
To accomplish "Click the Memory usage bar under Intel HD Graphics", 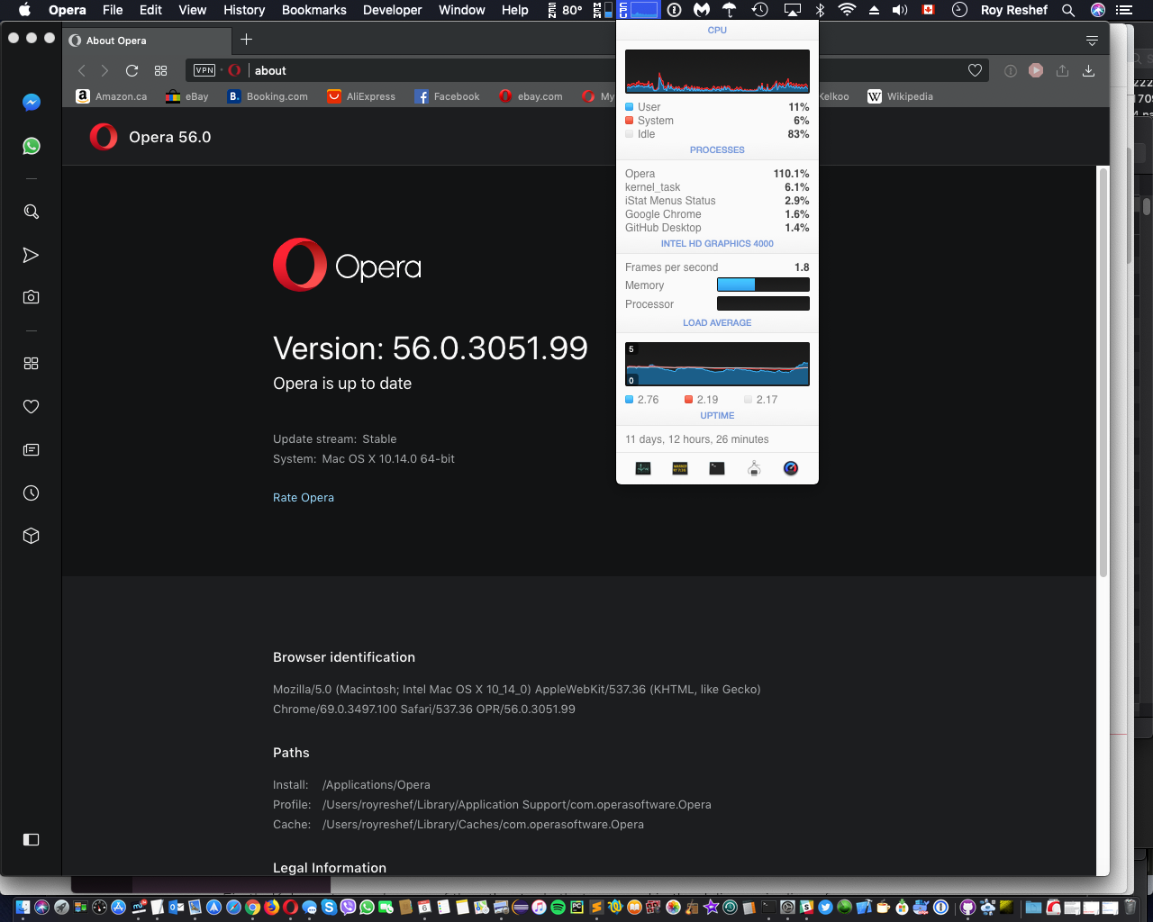I will click(x=762, y=285).
